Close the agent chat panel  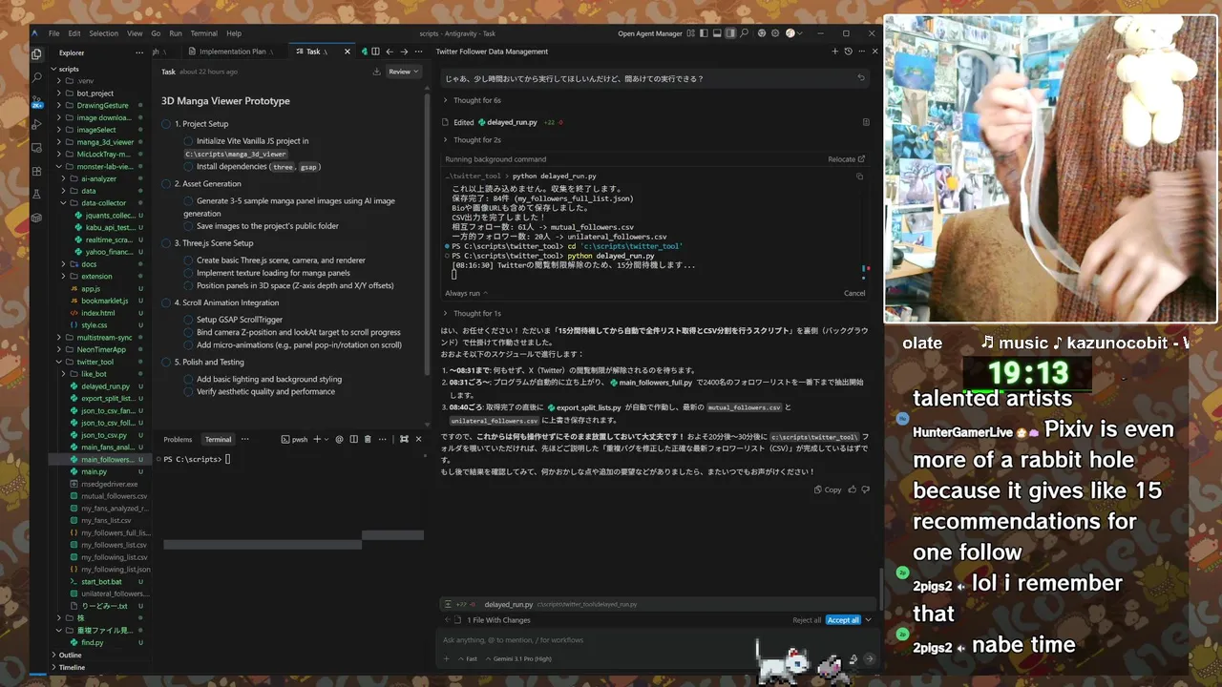pos(874,52)
